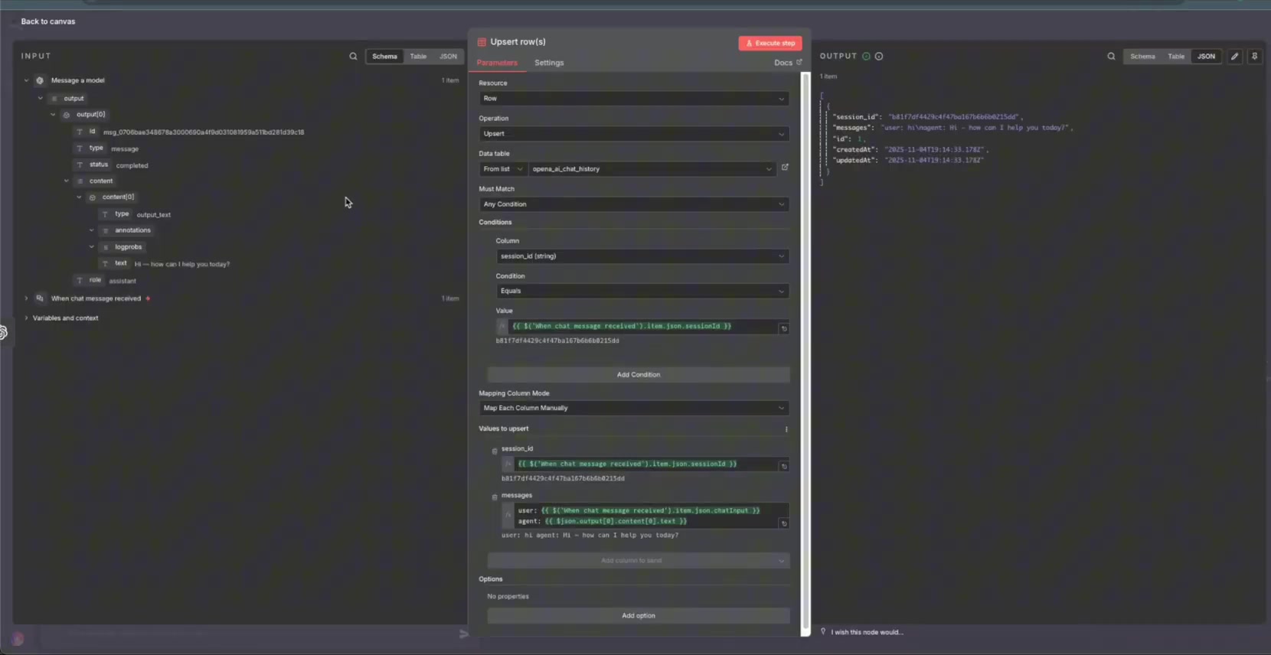Open the data table in new tab icon

(785, 168)
